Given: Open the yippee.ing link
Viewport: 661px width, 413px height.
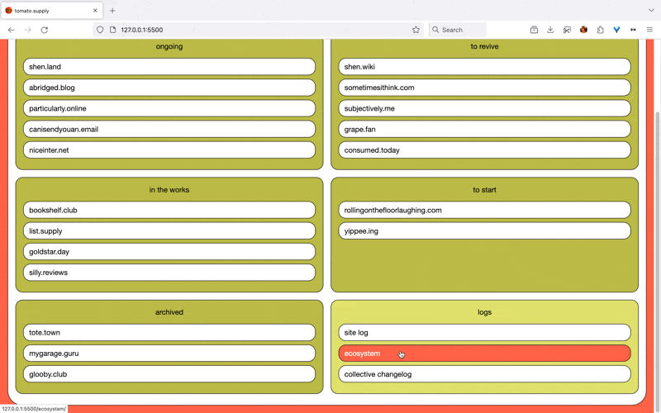Looking at the screenshot, I should (x=484, y=231).
